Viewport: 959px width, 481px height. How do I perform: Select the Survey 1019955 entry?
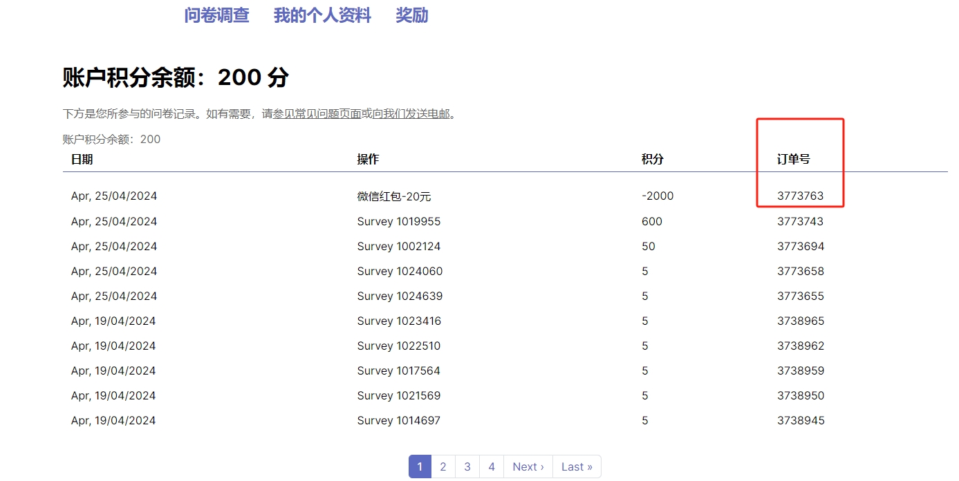click(399, 222)
